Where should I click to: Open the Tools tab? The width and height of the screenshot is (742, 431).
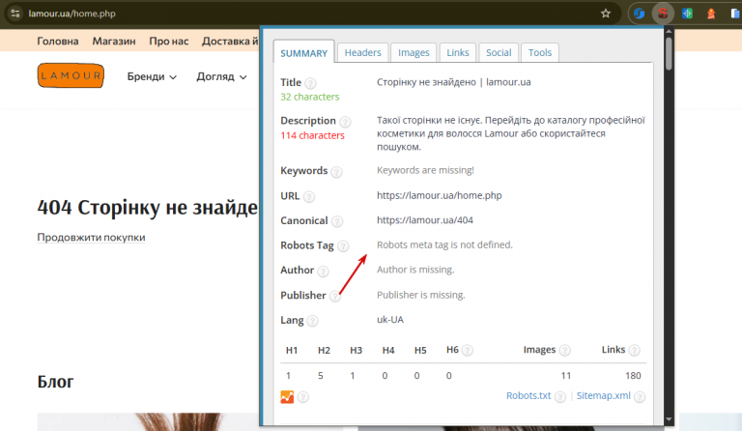click(x=540, y=52)
